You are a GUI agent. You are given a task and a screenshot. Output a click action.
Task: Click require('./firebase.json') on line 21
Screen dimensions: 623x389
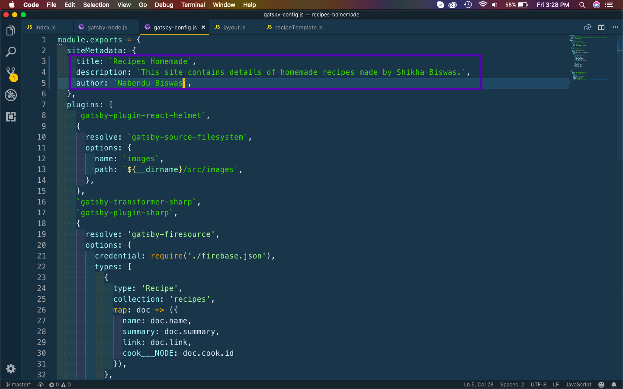tap(211, 256)
